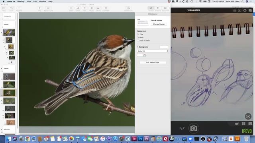Click the fill color well below Color Fill

point(140,55)
